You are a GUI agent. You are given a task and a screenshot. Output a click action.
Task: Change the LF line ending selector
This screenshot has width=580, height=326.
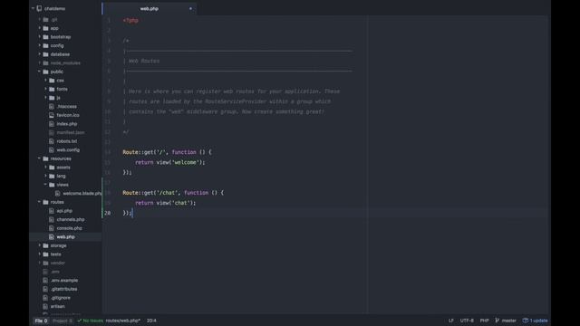[451, 321]
